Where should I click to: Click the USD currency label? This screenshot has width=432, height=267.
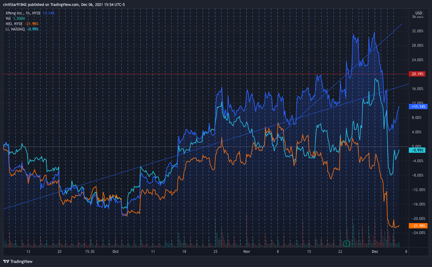click(x=419, y=13)
